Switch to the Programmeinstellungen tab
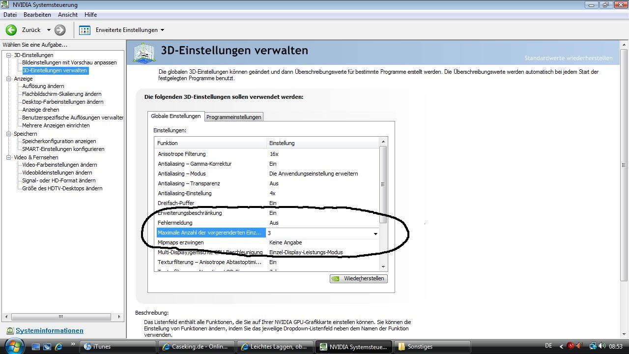 click(234, 117)
